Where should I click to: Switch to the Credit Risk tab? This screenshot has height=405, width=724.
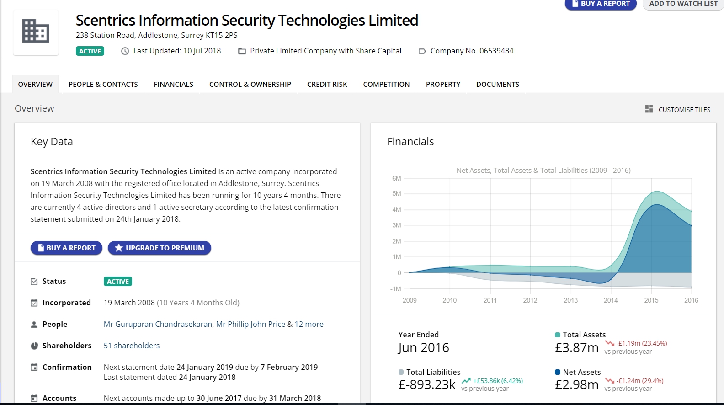pos(327,85)
